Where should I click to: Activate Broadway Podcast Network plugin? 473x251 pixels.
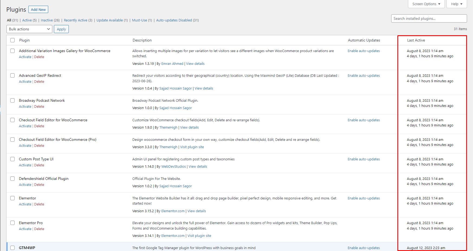25,107
